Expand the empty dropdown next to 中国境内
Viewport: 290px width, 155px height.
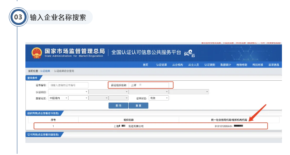tap(78, 98)
